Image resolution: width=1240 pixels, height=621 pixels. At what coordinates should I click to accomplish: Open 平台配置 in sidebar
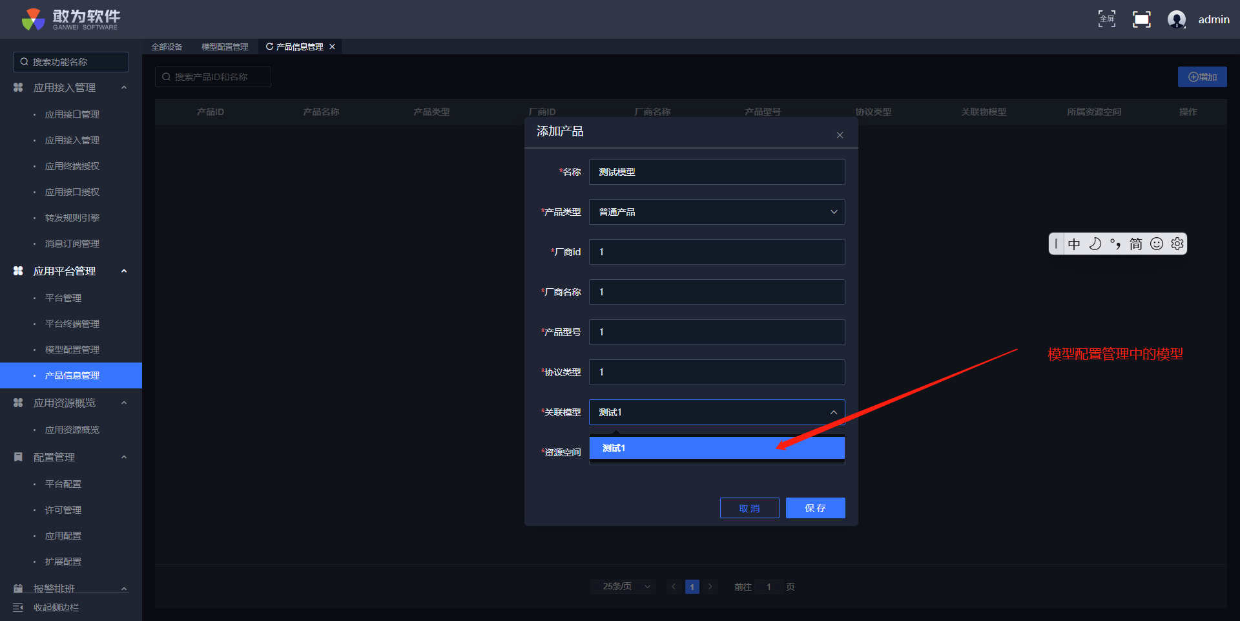[x=63, y=484]
